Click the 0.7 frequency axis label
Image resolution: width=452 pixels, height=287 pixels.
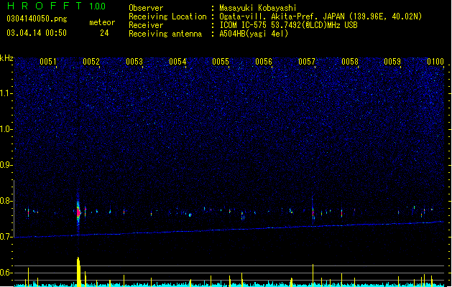click(x=6, y=237)
